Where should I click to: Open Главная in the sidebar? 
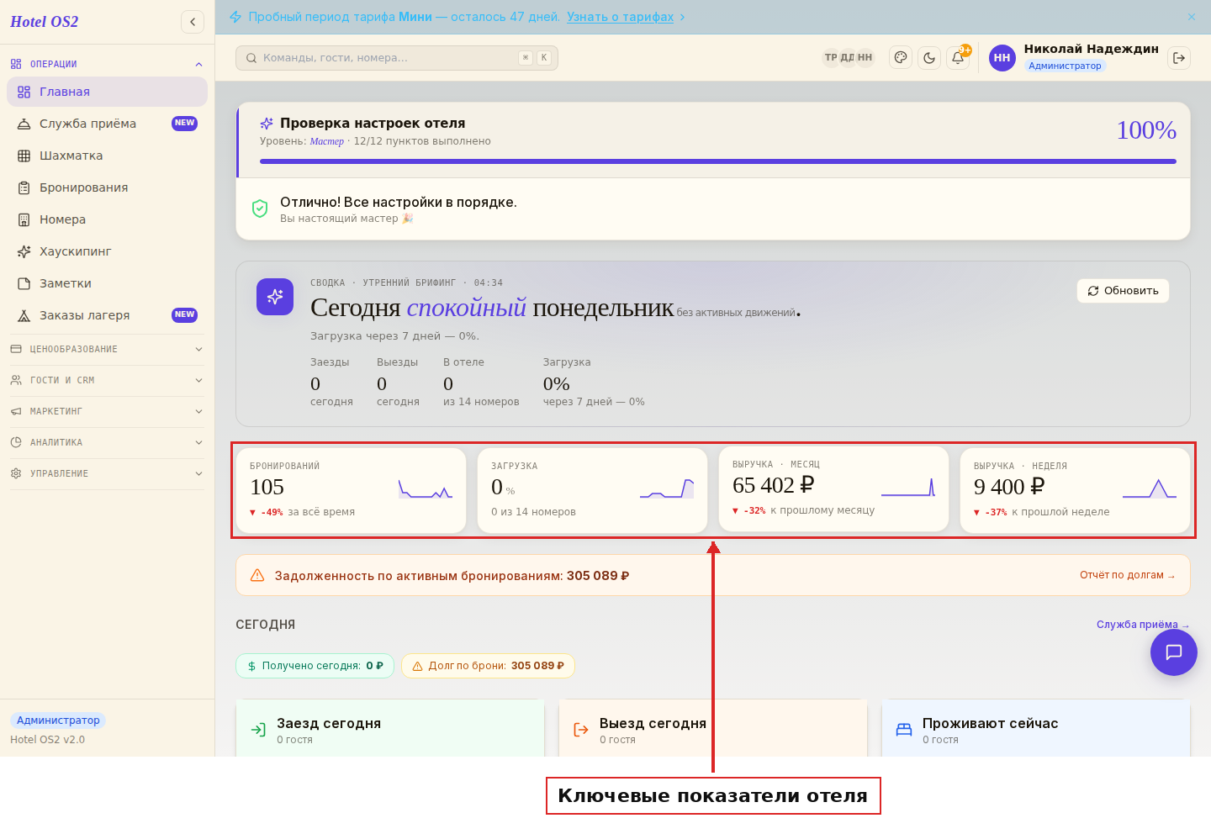(107, 92)
